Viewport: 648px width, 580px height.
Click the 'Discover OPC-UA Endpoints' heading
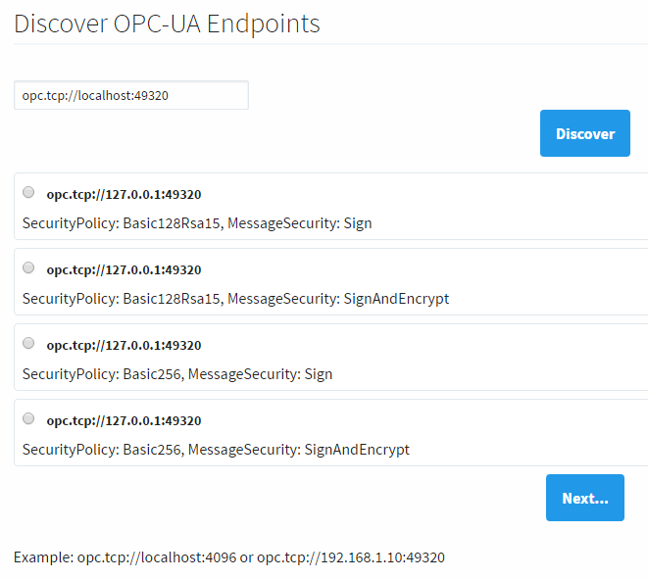167,24
